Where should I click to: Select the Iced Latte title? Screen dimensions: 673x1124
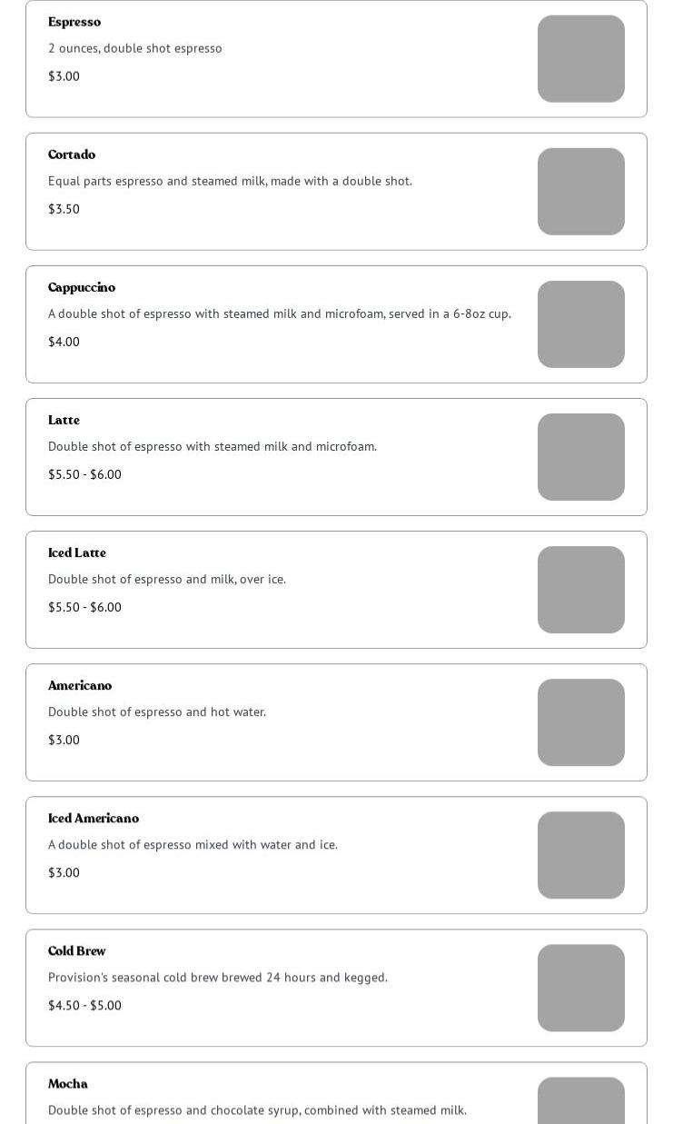77,552
